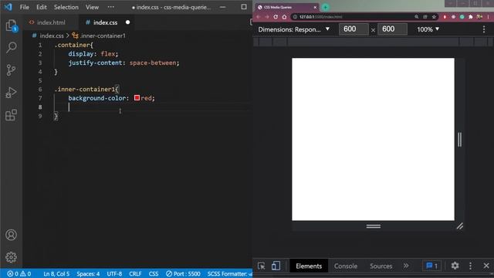
Task: Open the Extensions puzzle icon in browser
Action: pos(470,17)
